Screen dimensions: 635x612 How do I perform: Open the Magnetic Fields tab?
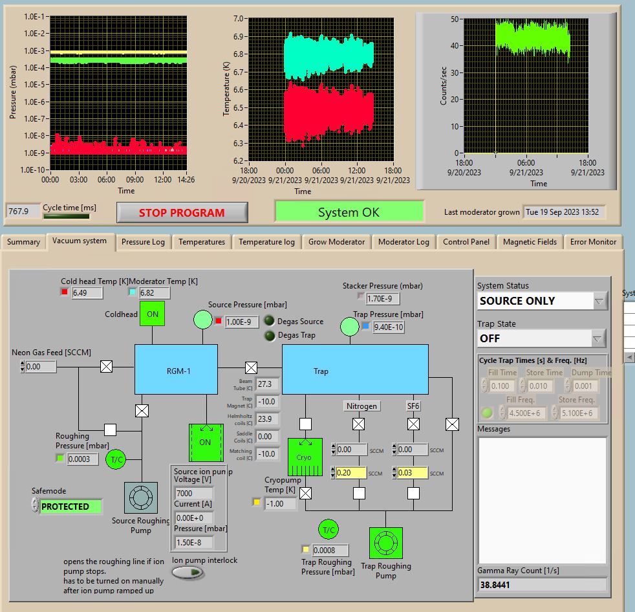point(530,242)
